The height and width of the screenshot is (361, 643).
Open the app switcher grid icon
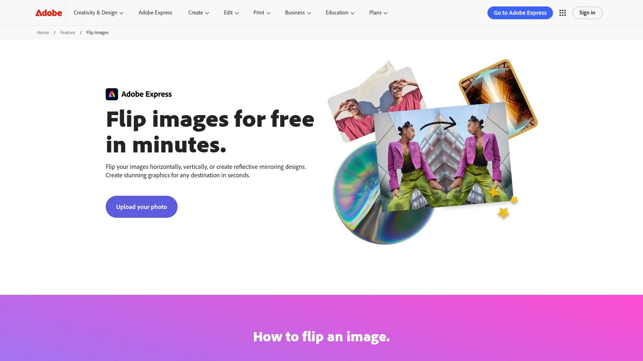[x=563, y=13]
